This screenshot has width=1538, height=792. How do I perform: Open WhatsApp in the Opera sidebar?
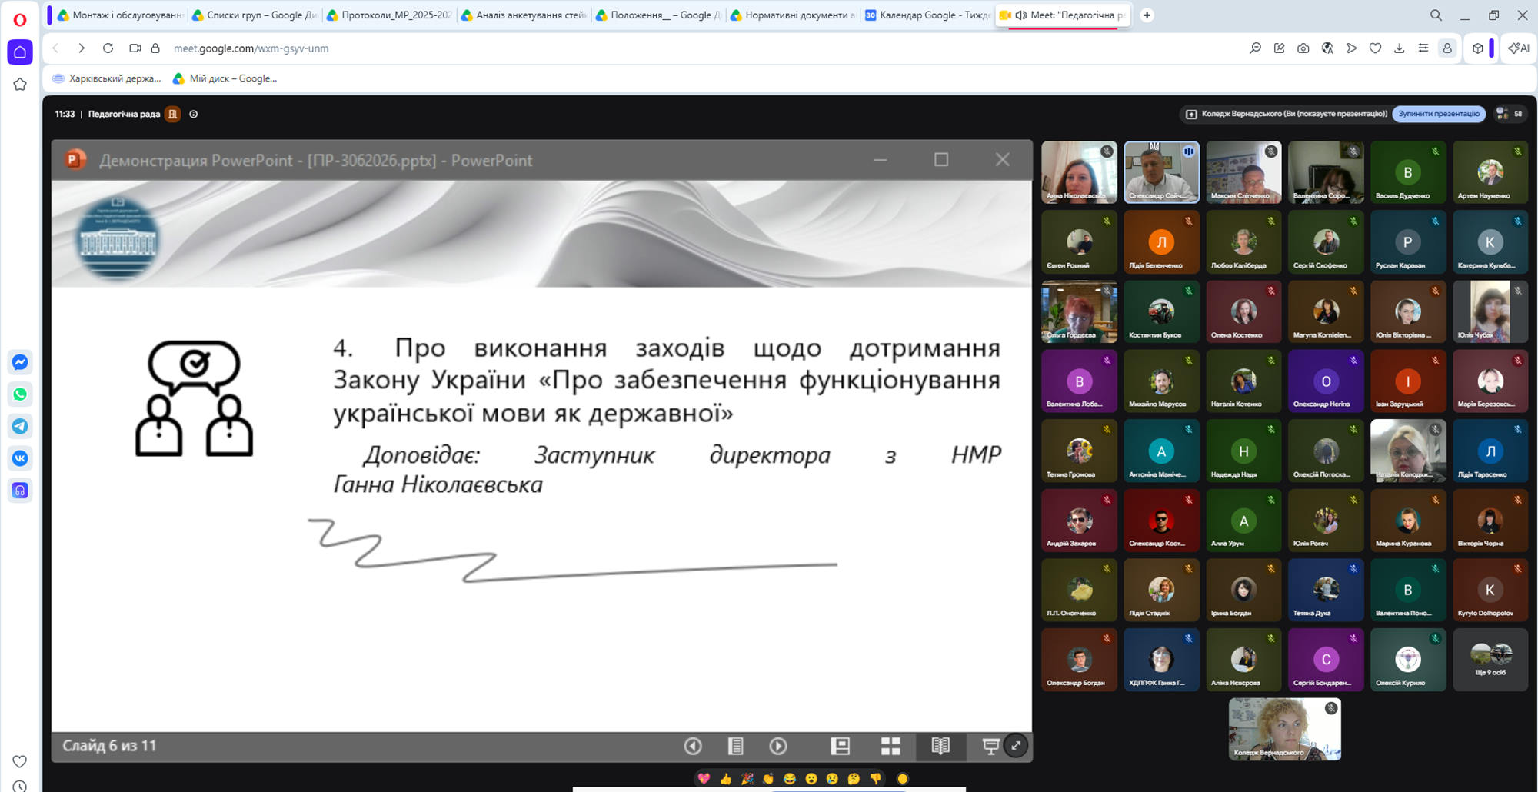click(20, 394)
